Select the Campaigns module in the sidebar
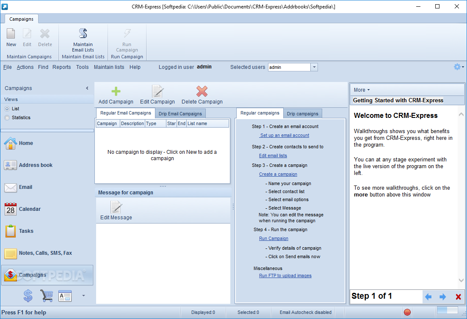Image resolution: width=467 pixels, height=319 pixels. coord(47,275)
